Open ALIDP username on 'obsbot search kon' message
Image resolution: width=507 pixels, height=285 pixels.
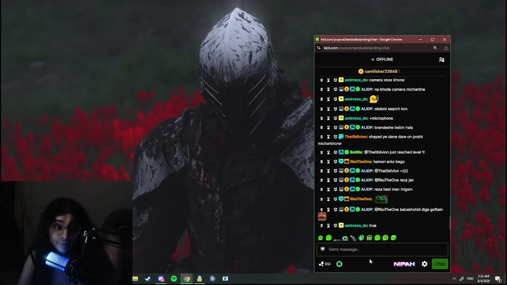tap(367, 109)
